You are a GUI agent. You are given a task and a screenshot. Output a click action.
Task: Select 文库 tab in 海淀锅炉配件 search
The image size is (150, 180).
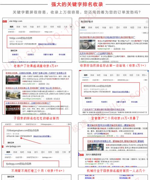click(x=139, y=27)
